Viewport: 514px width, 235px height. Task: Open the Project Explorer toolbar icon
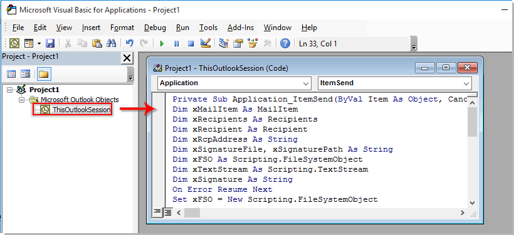pyautogui.click(x=224, y=43)
